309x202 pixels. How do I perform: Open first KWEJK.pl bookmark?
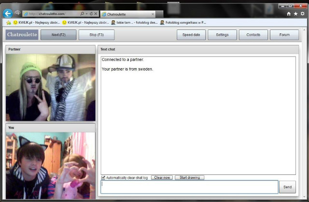[x=37, y=23]
